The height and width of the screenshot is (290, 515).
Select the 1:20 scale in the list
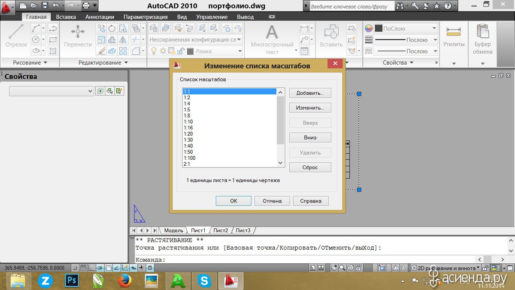[229, 134]
